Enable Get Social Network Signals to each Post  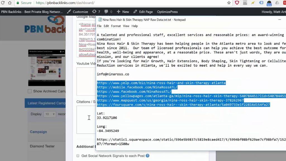[78, 156]
